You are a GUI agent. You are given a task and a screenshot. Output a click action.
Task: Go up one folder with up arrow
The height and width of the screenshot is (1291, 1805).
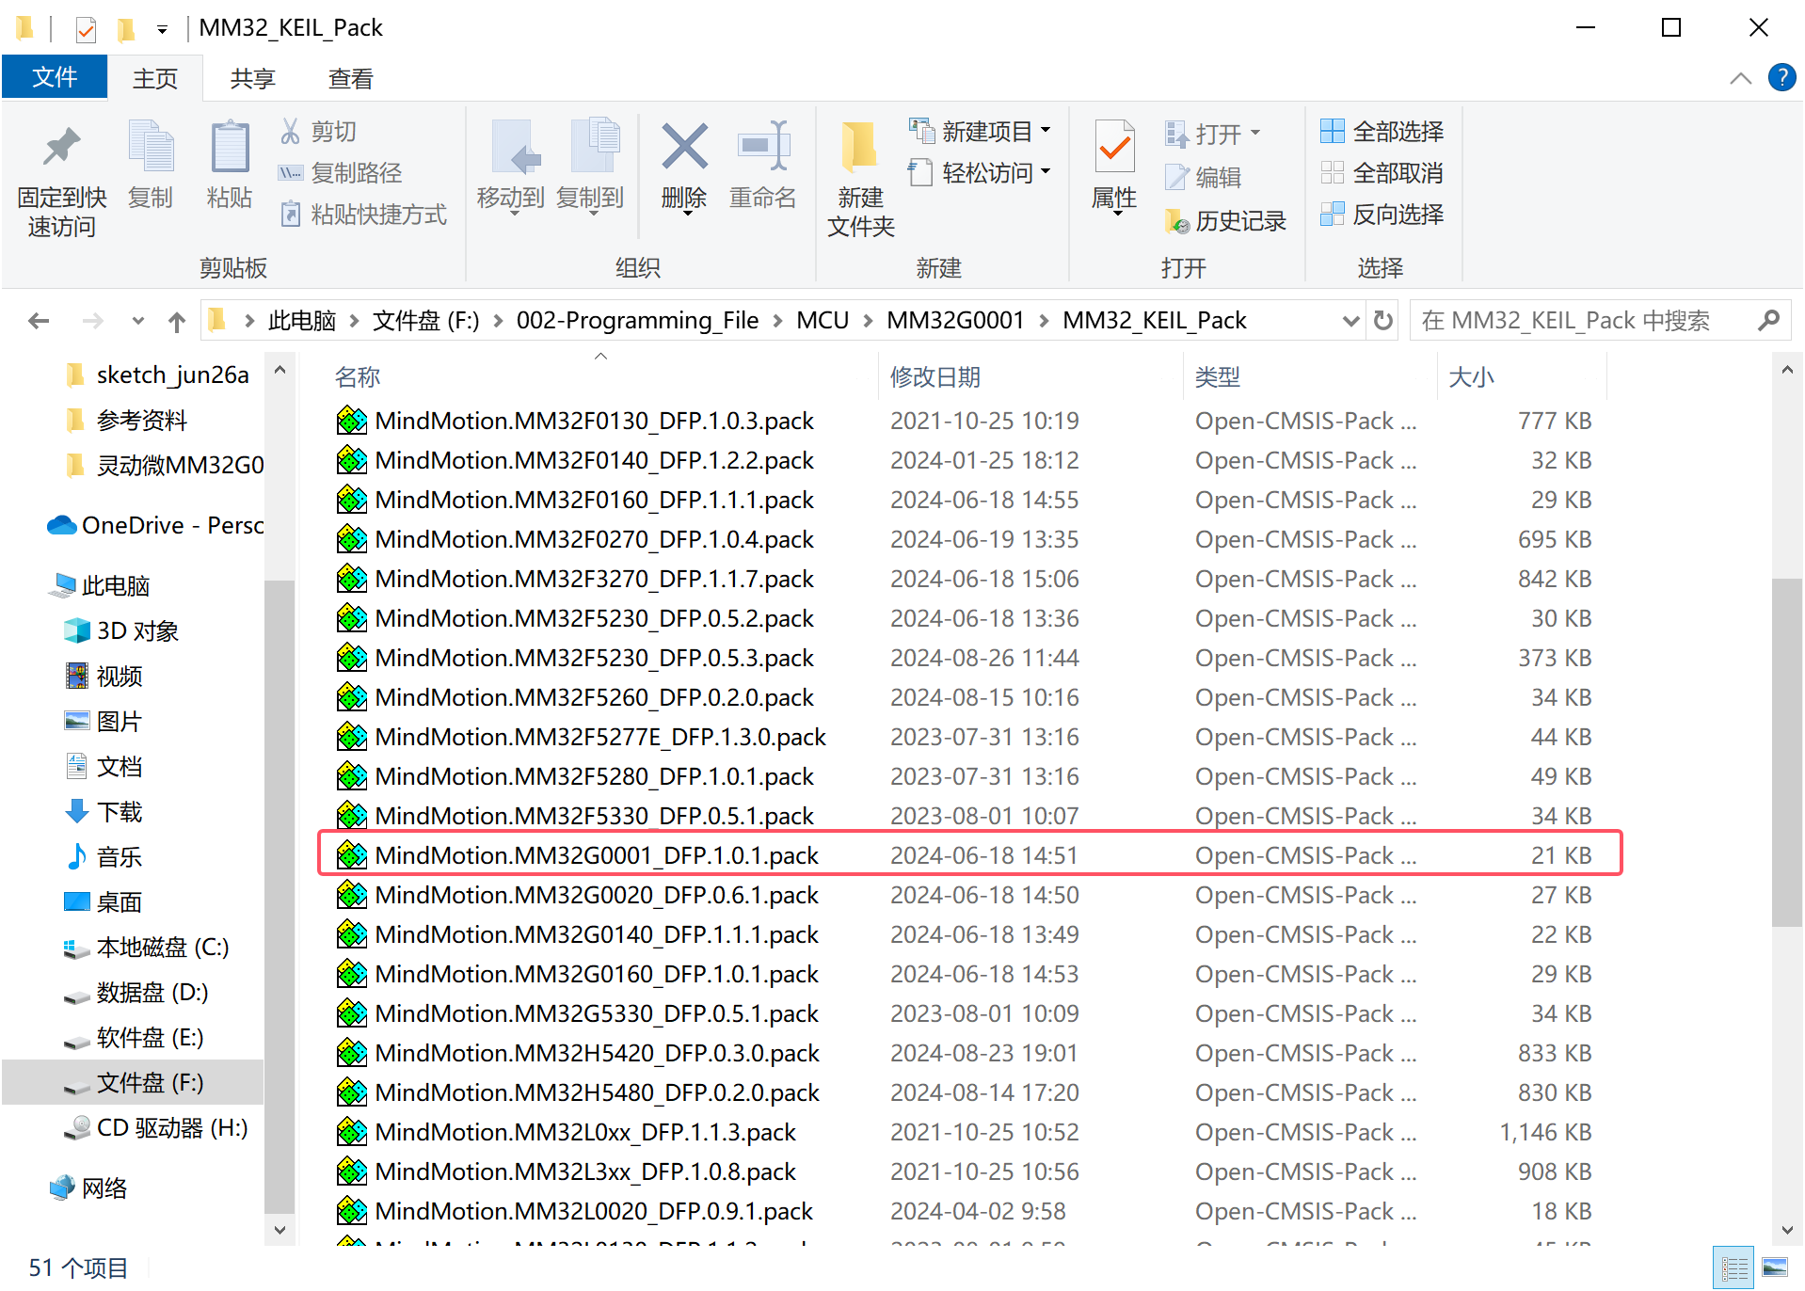tap(176, 322)
